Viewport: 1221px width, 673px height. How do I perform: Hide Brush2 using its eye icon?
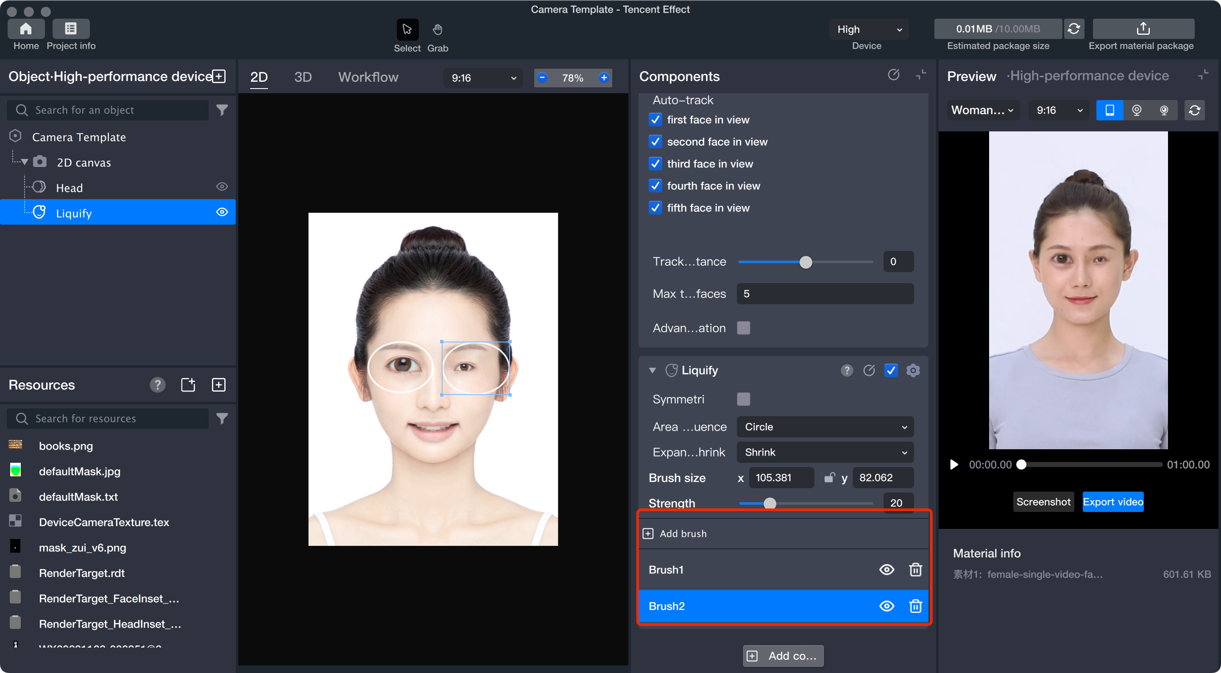coord(886,606)
